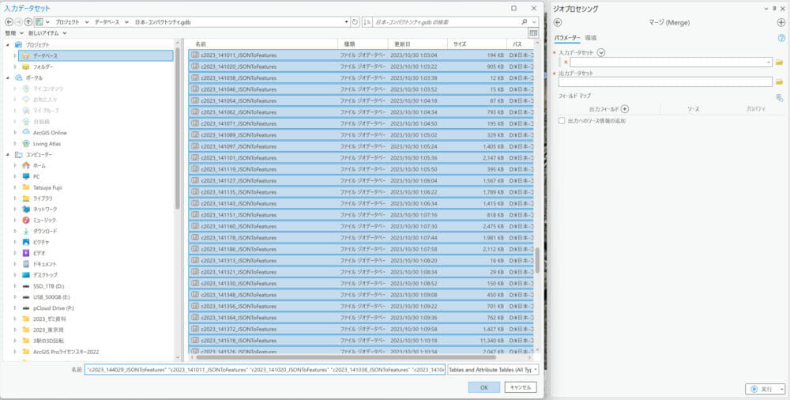Switch to 環境 tab
This screenshot has height=400, width=790.
[590, 38]
